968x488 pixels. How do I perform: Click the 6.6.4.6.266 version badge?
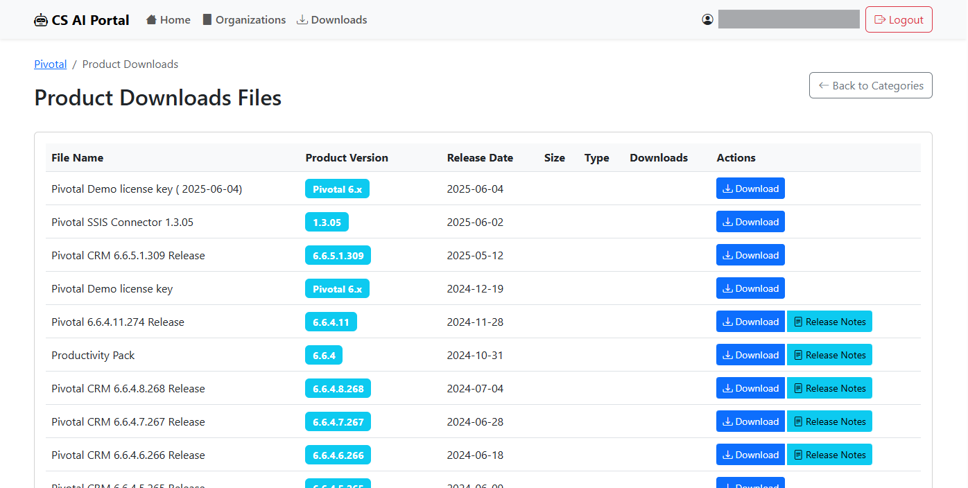tap(338, 455)
